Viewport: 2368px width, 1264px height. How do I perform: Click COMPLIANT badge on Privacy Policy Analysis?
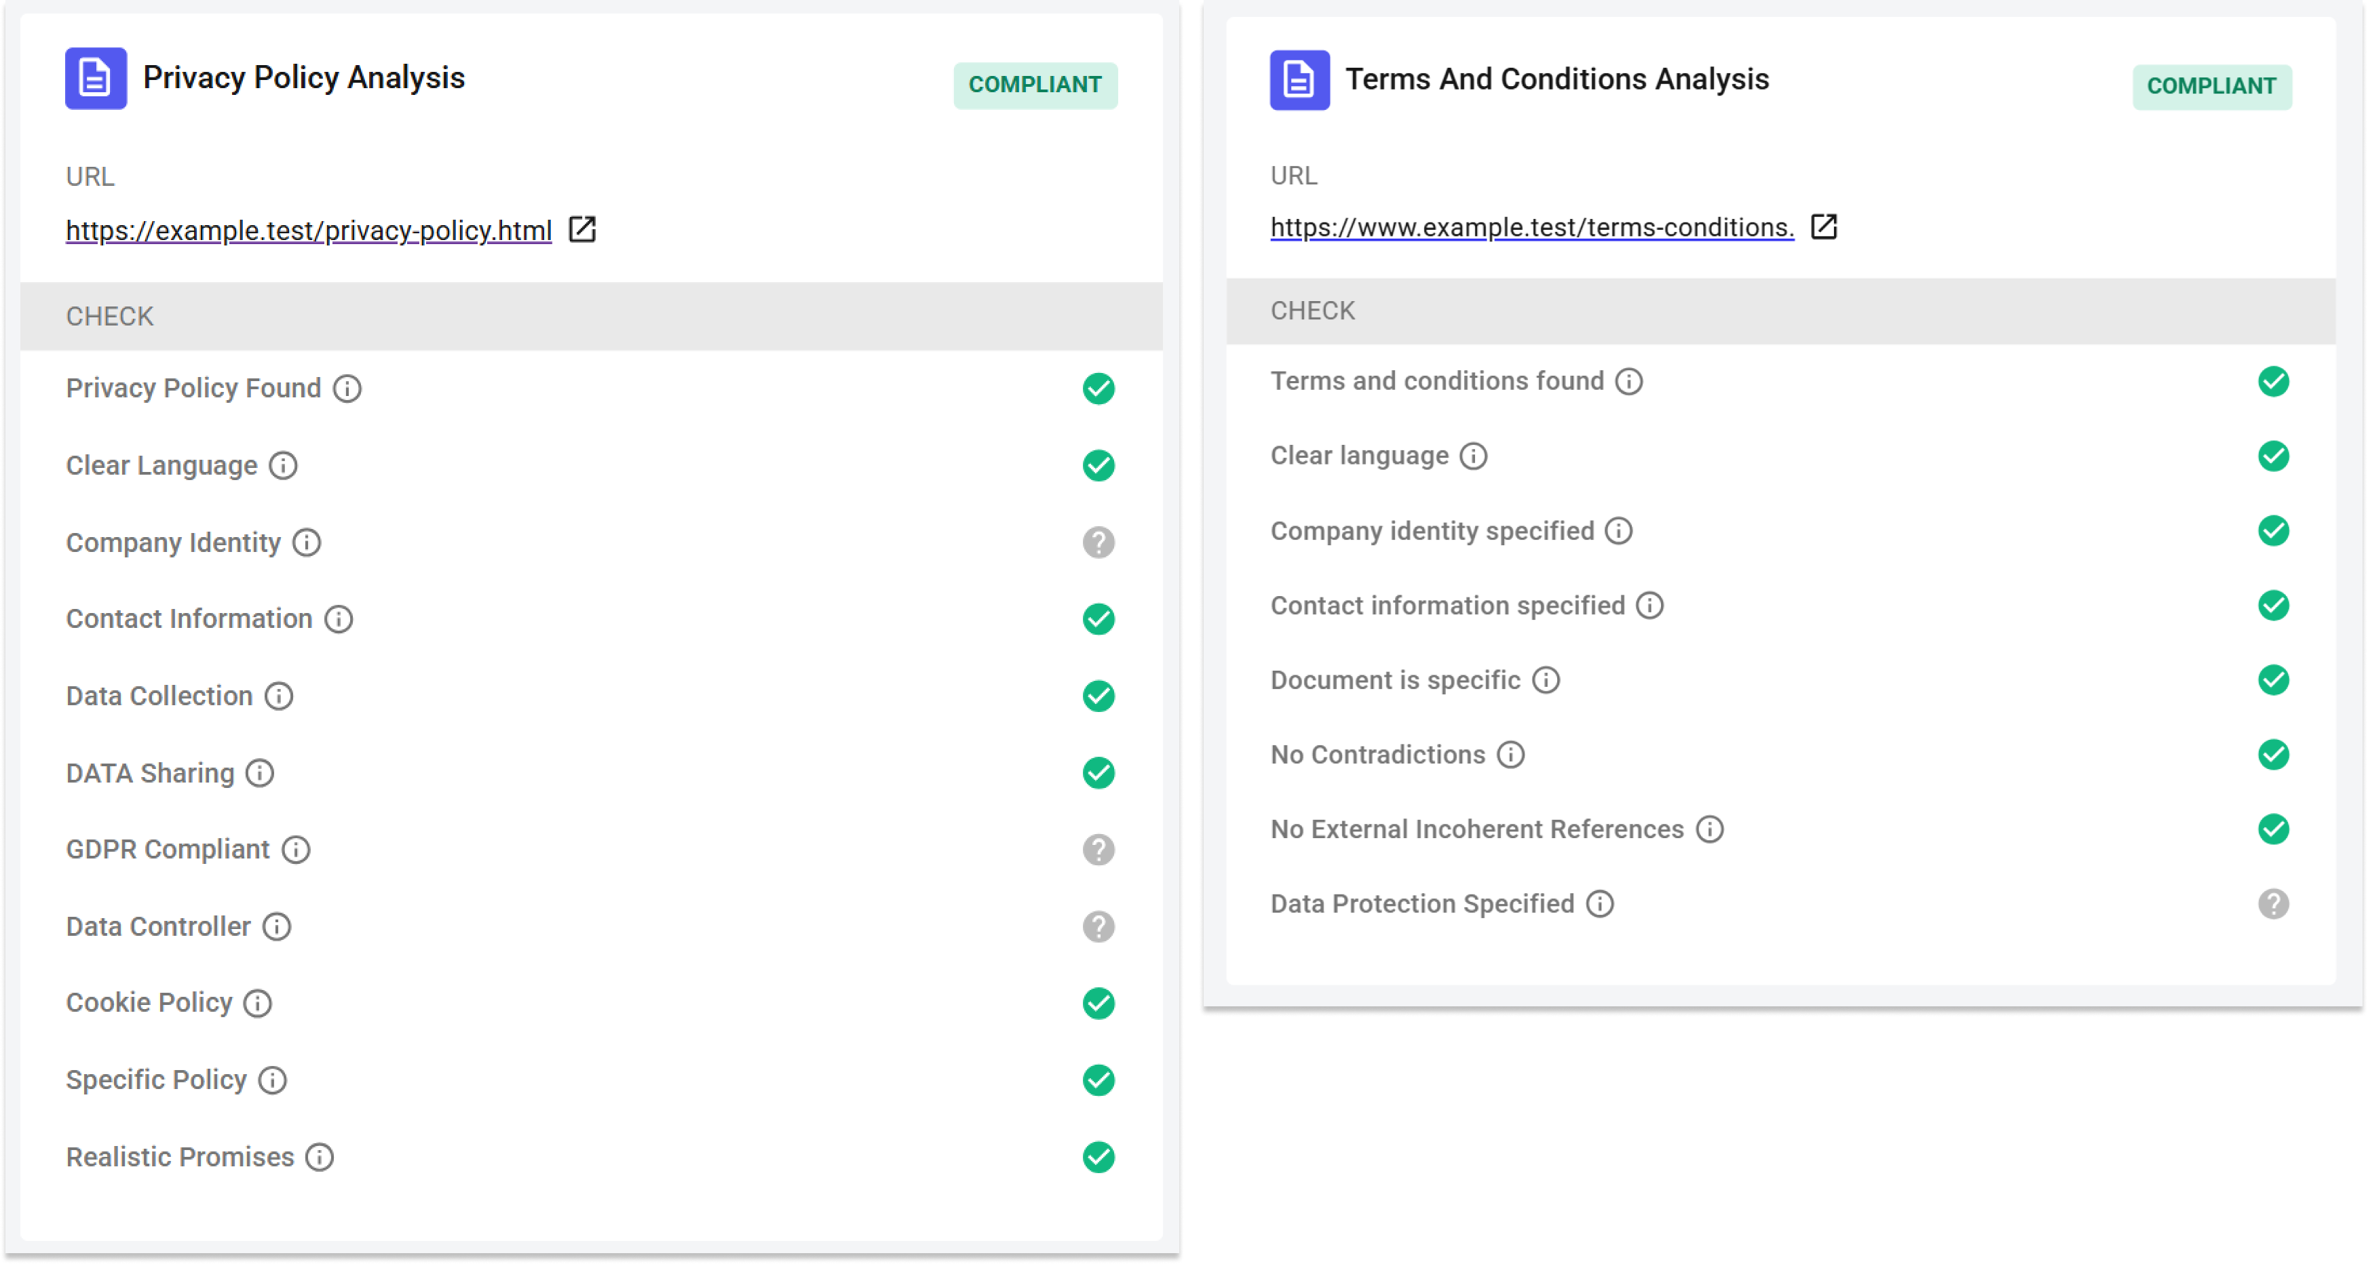[1035, 85]
